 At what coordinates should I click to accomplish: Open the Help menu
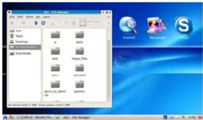coord(46,17)
